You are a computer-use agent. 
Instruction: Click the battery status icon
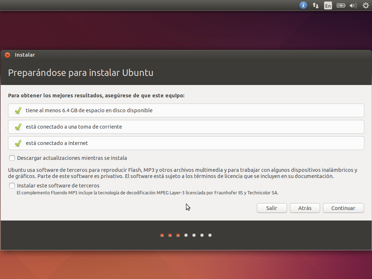tap(340, 5)
